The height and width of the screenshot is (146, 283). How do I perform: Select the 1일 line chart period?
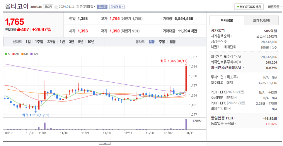[x=28, y=42]
